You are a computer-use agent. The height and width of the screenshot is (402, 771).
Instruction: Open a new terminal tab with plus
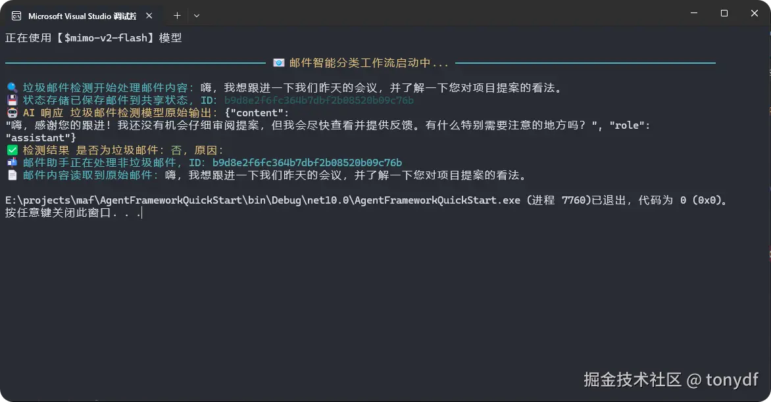click(177, 16)
